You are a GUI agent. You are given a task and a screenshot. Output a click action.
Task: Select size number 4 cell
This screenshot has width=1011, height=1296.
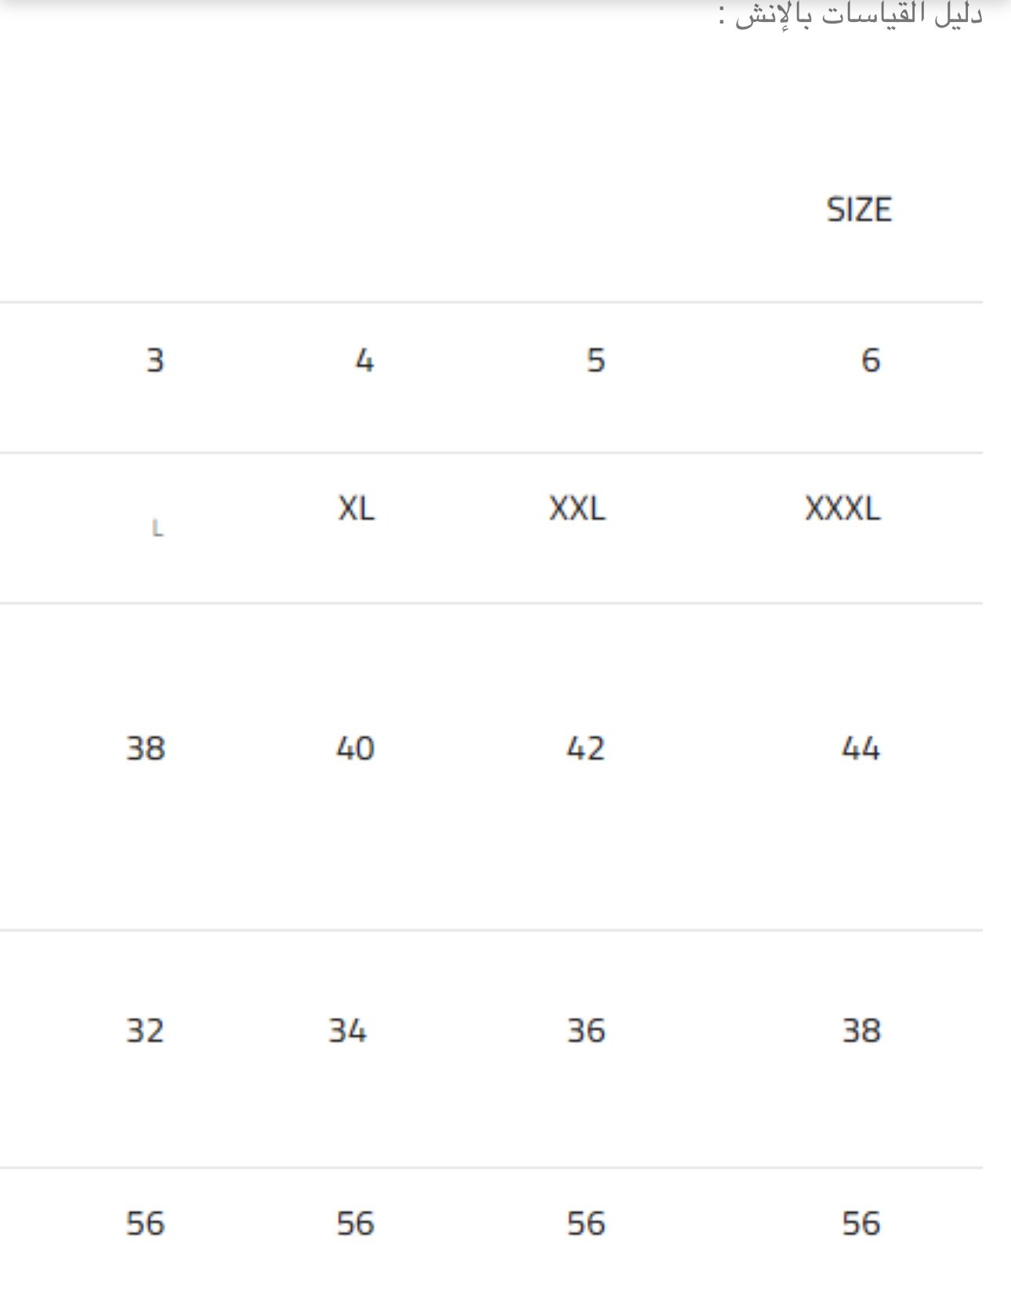[364, 361]
